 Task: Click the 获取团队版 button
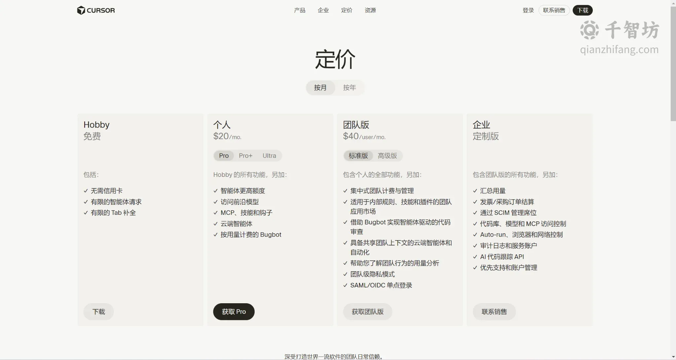coord(368,311)
